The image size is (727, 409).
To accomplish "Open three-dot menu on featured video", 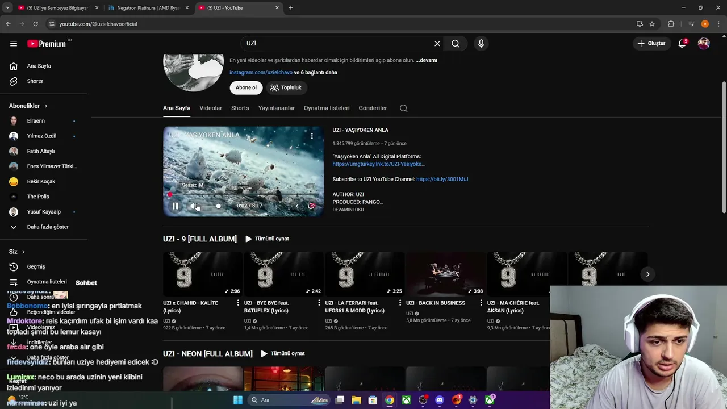I will [x=312, y=136].
